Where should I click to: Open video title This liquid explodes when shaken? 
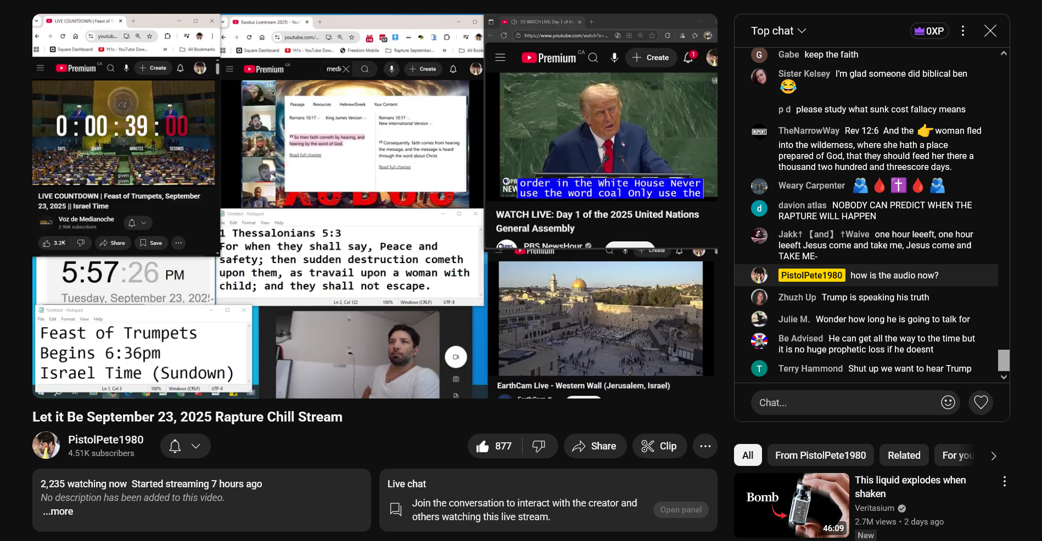(x=910, y=487)
